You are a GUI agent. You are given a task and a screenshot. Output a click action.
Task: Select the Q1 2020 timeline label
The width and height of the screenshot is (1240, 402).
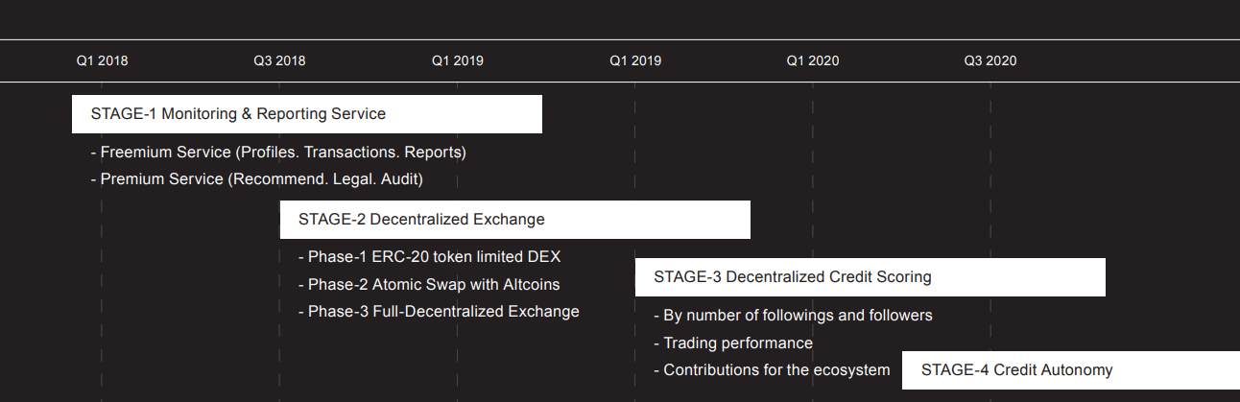(813, 60)
